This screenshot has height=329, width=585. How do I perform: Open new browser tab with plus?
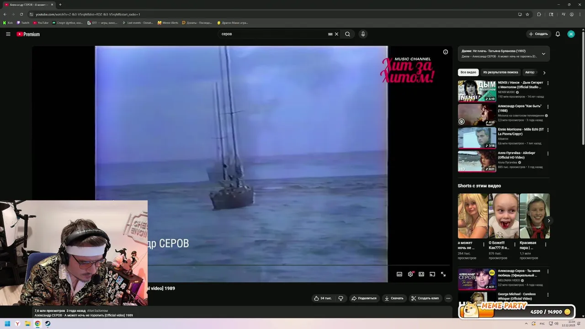coord(60,5)
